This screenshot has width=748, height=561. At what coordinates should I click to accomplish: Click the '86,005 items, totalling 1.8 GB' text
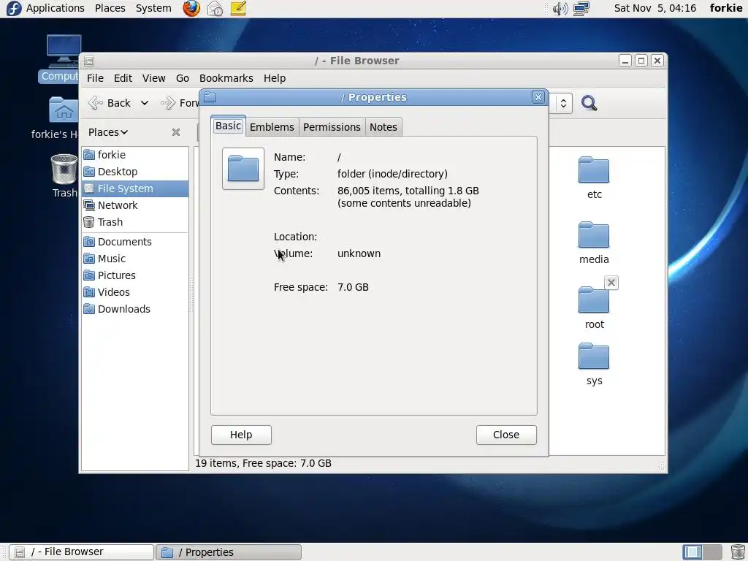pos(408,191)
